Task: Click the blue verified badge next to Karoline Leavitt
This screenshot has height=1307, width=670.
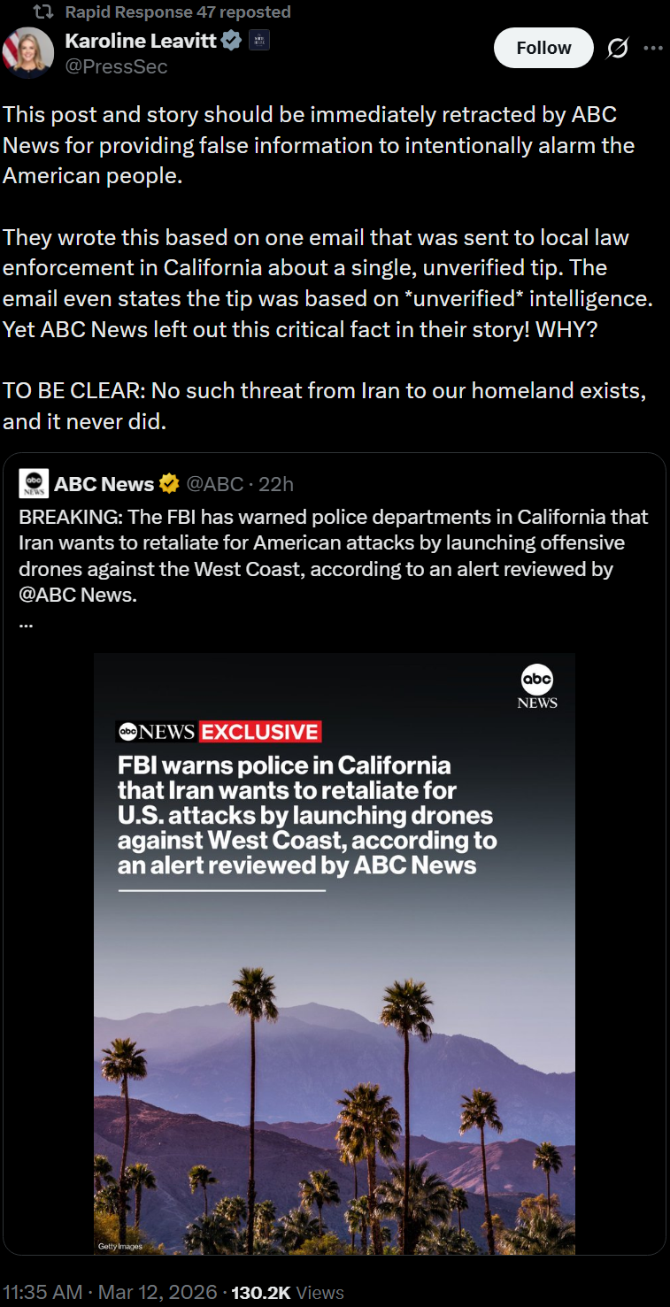Action: (x=232, y=41)
